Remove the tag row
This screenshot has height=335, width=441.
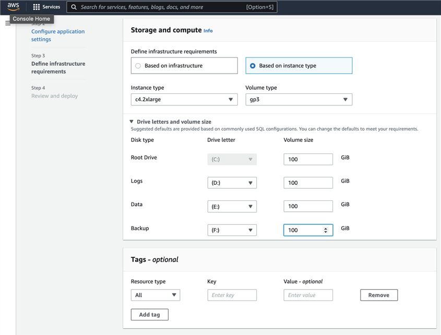coord(378,295)
